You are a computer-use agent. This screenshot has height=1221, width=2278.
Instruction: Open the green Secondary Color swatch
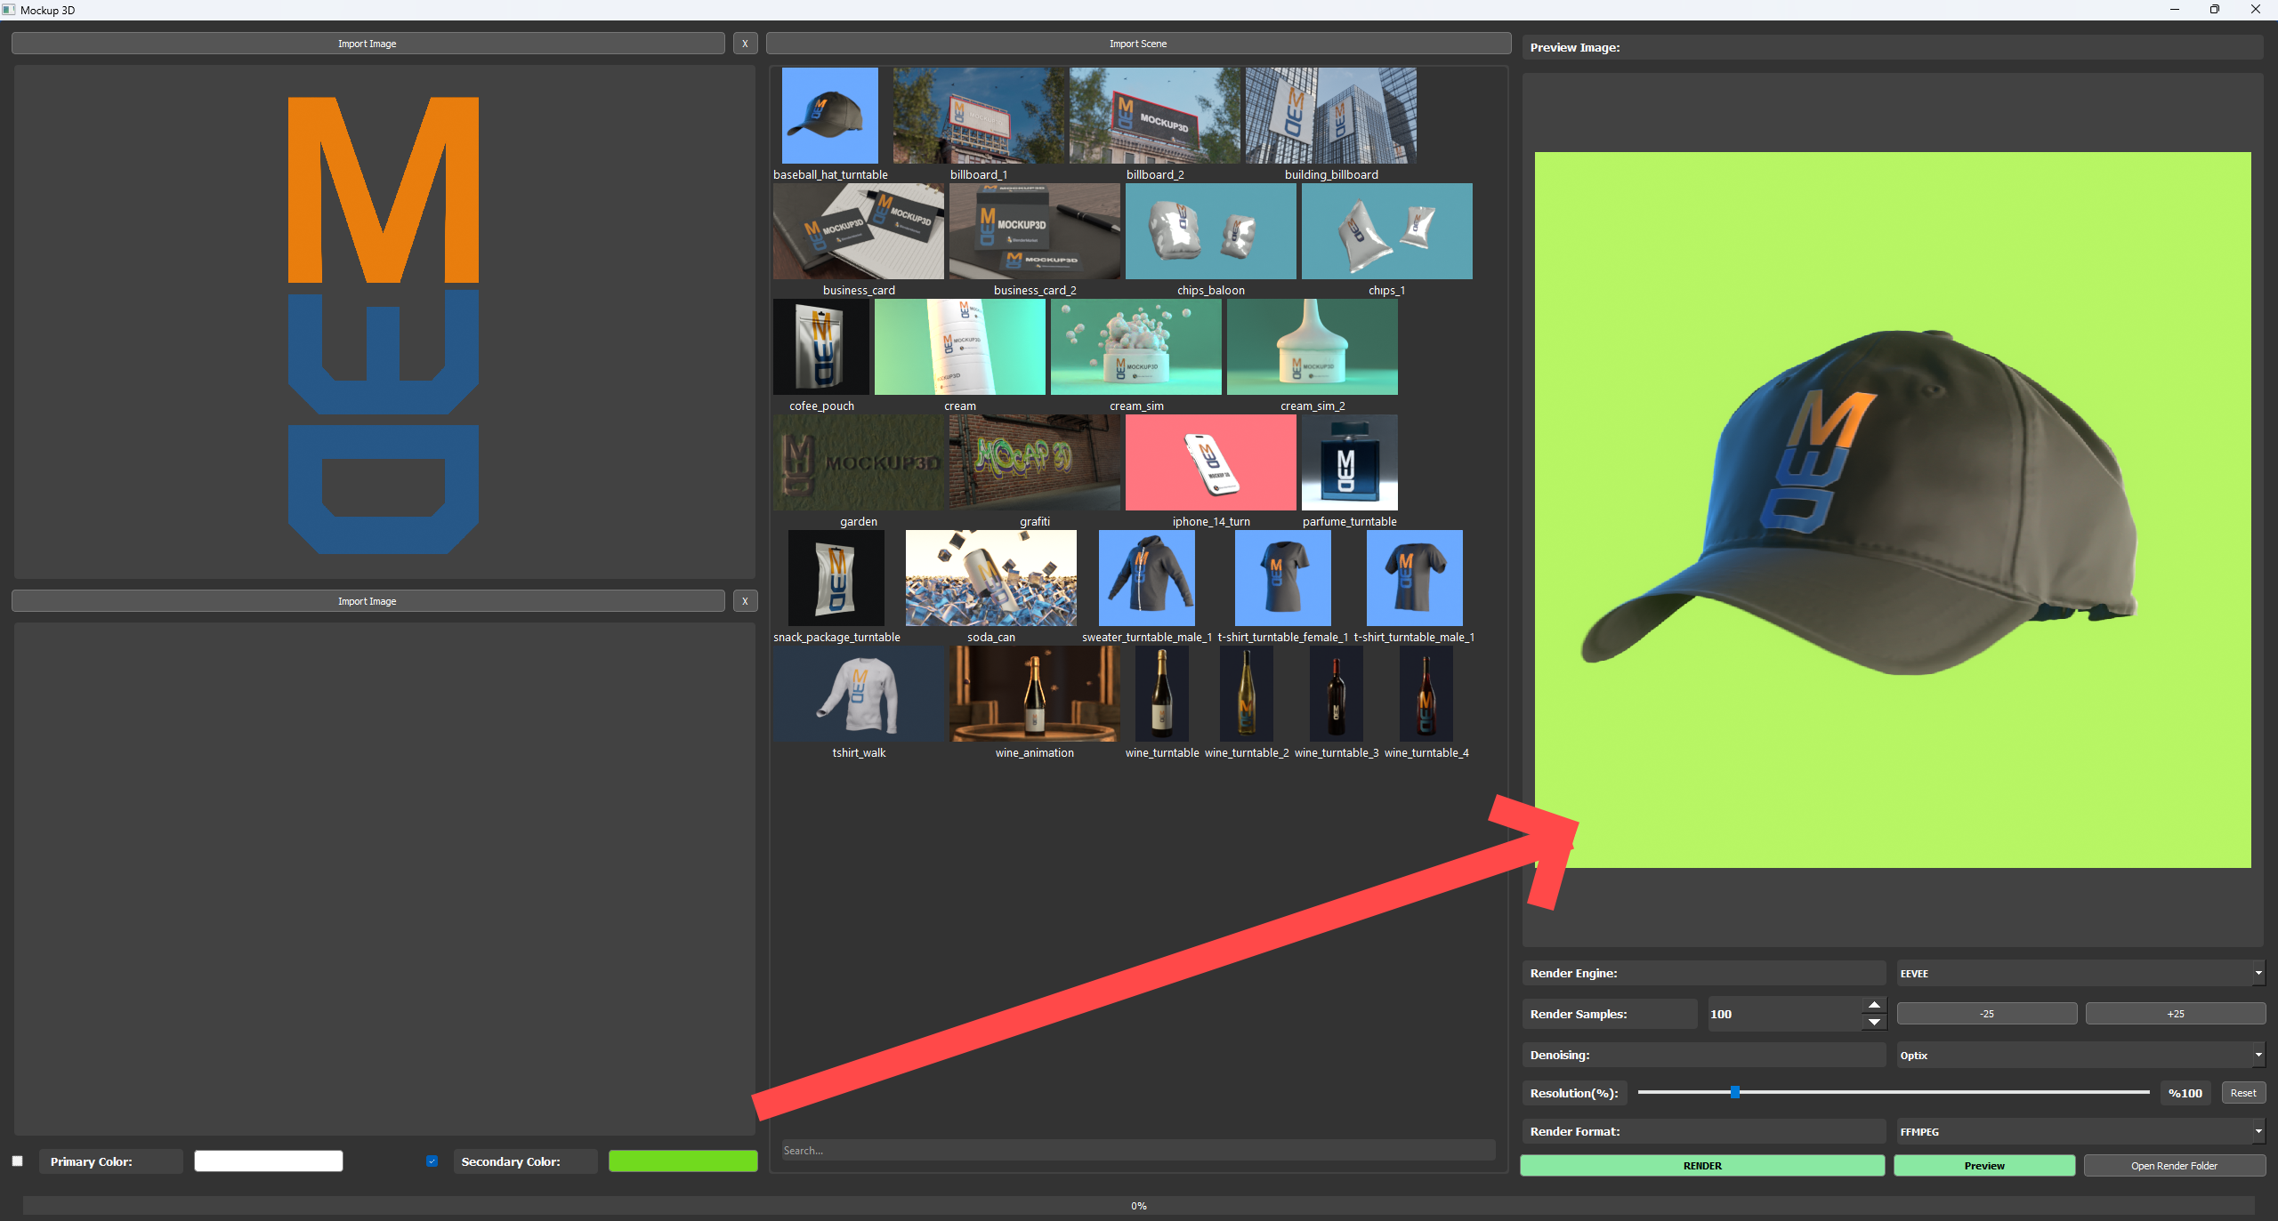pyautogui.click(x=683, y=1161)
